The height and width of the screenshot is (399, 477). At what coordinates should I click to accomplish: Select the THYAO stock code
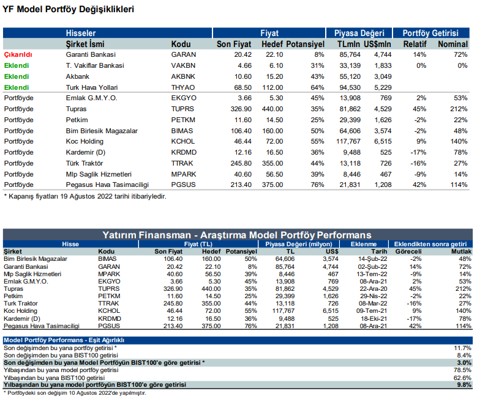(183, 87)
